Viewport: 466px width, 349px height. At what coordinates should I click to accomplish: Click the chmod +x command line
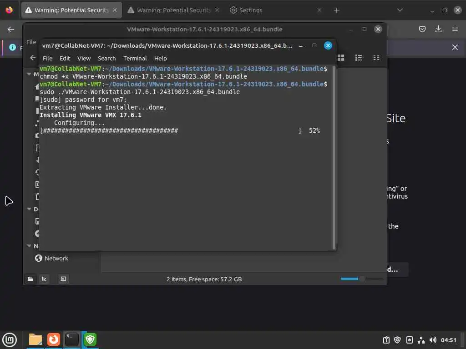(143, 76)
